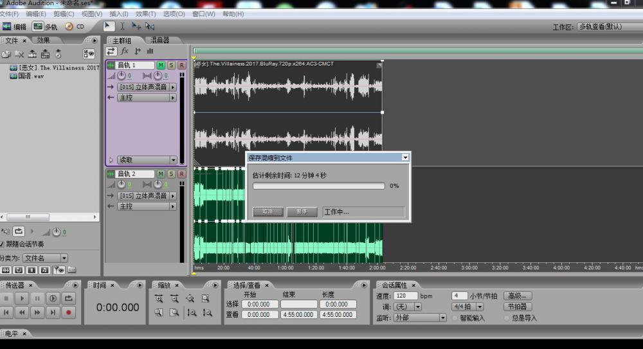The width and height of the screenshot is (643, 349).
Task: Open 音轨 1 input [01S] 立体声混音 dropdown
Action: point(147,87)
